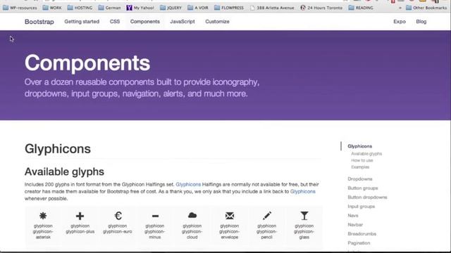Screen dimensions: 451x253
Task: Jump to Breadcrumbs in sidebar
Action: pos(362,234)
